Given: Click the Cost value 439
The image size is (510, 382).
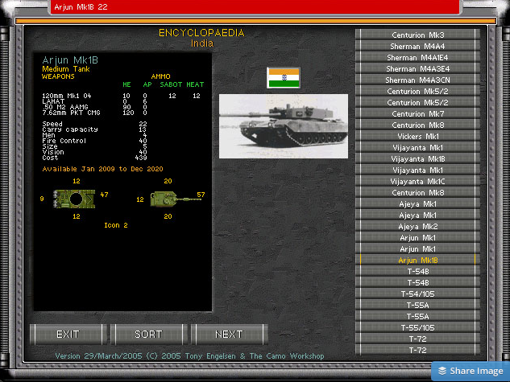Looking at the screenshot, I should tap(141, 158).
